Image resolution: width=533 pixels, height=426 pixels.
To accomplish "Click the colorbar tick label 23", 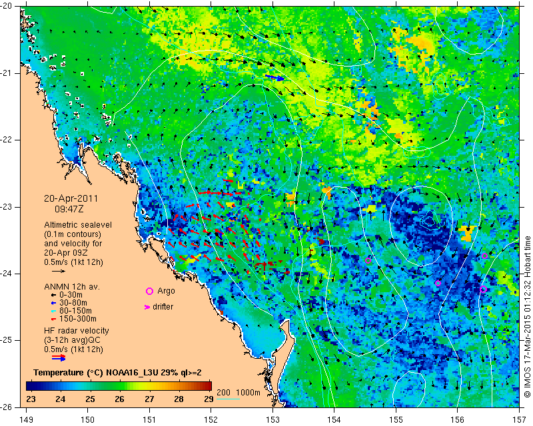I will coord(31,399).
